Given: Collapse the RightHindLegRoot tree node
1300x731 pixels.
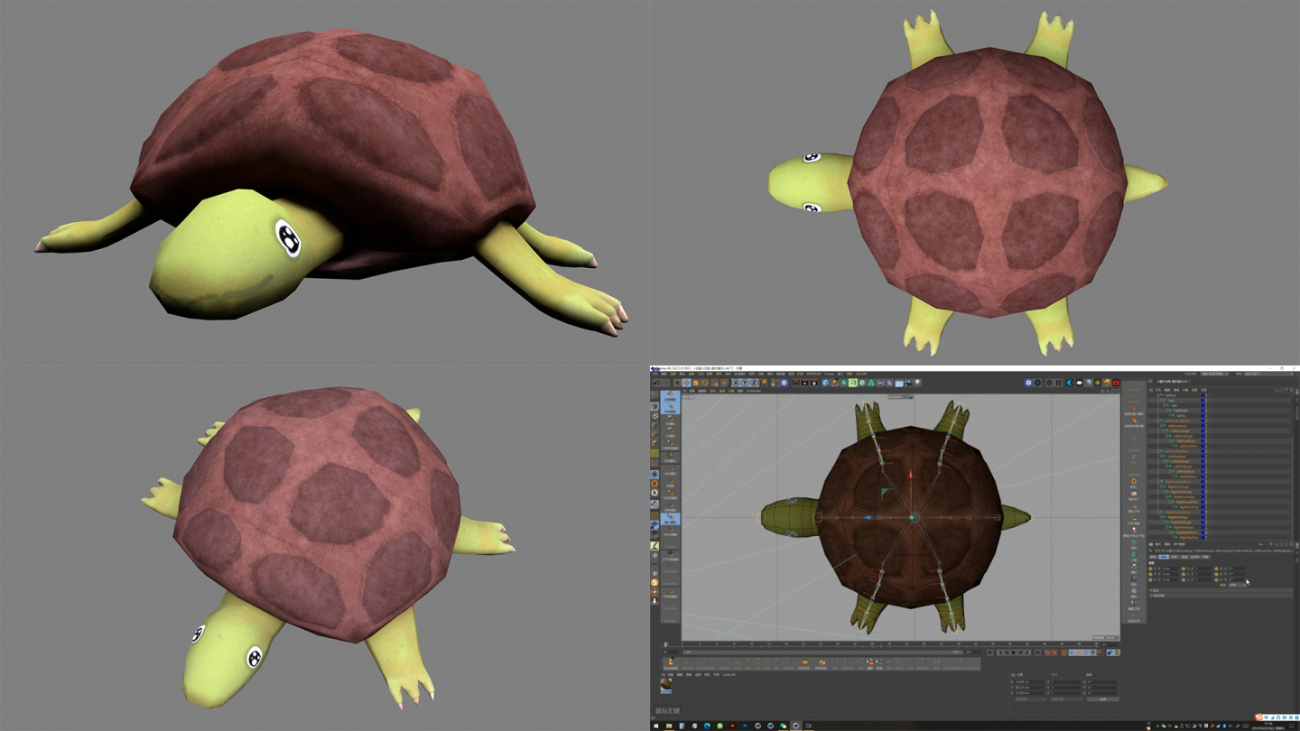Looking at the screenshot, I should tap(1158, 512).
